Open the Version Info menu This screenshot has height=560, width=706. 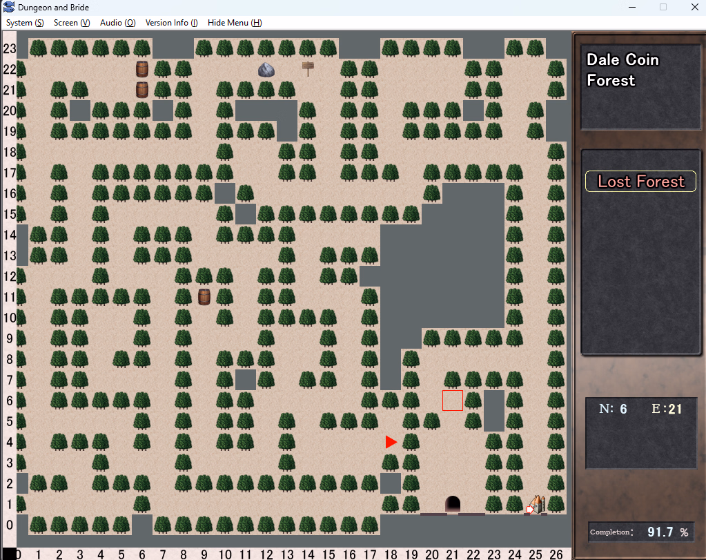(x=171, y=23)
